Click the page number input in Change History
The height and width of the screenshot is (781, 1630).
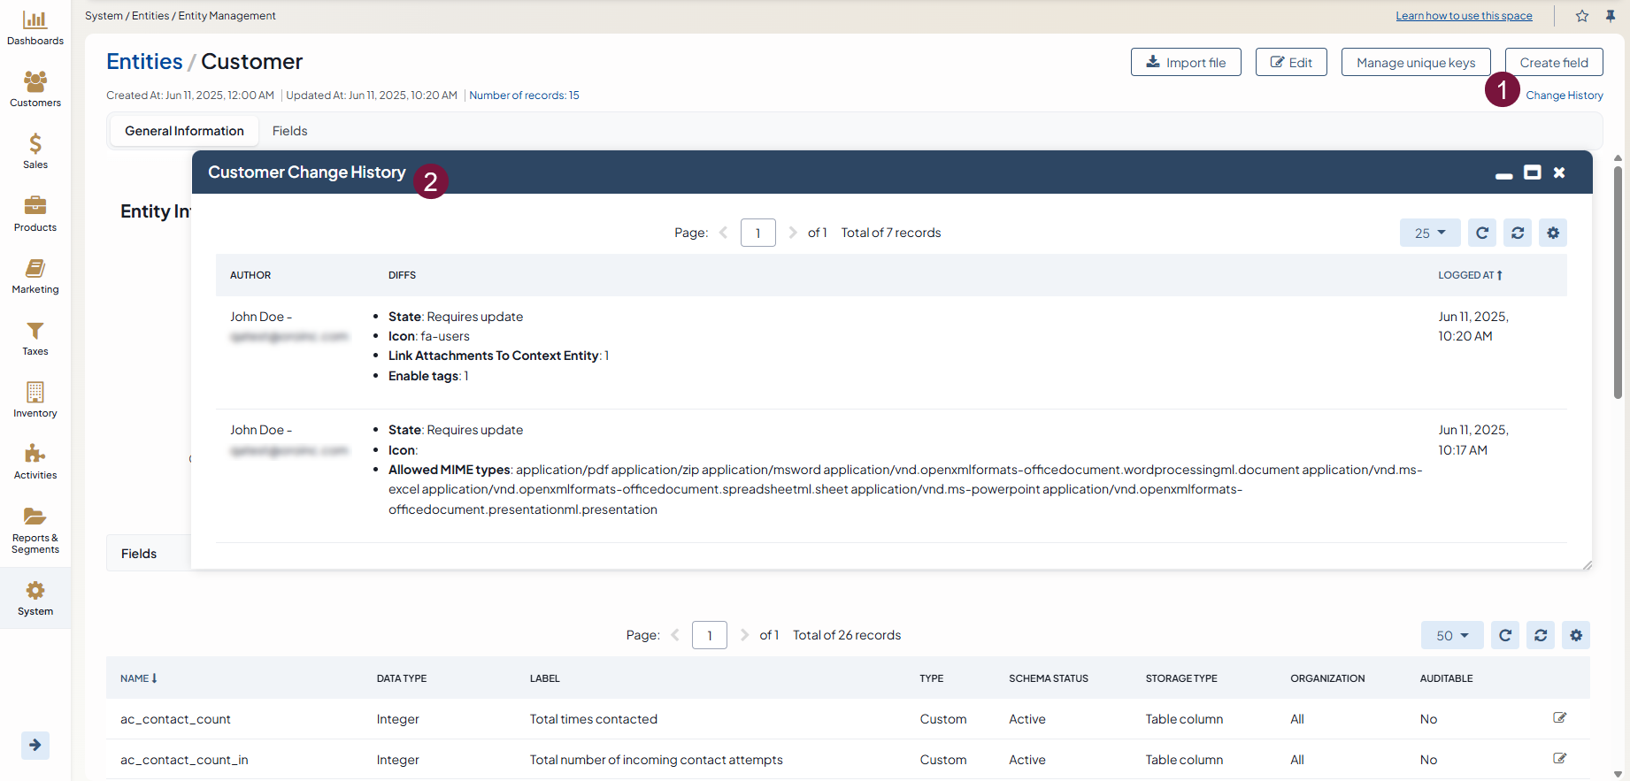[757, 233]
